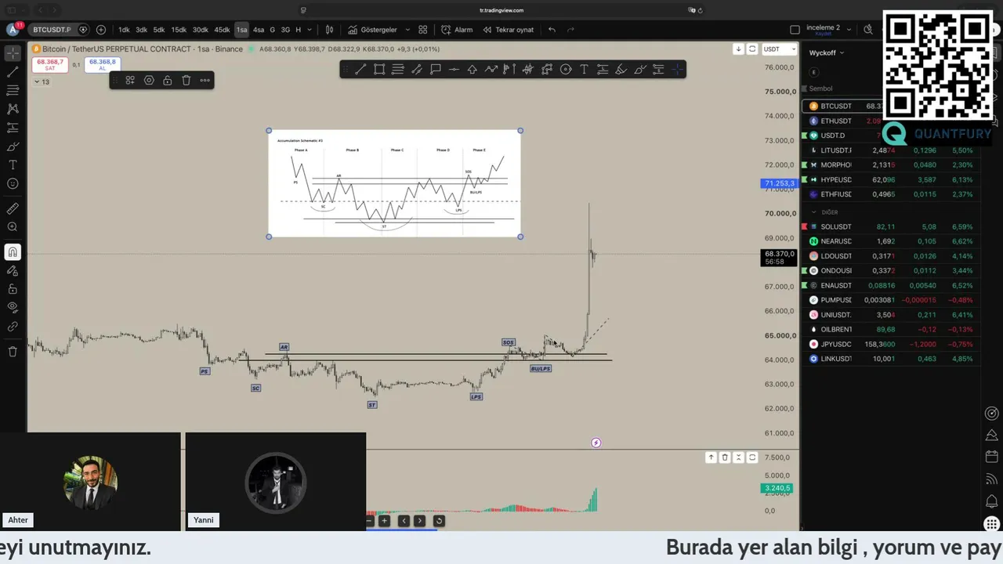Switch to the 15dk timeframe
Screen dimensions: 1003x564
click(179, 30)
